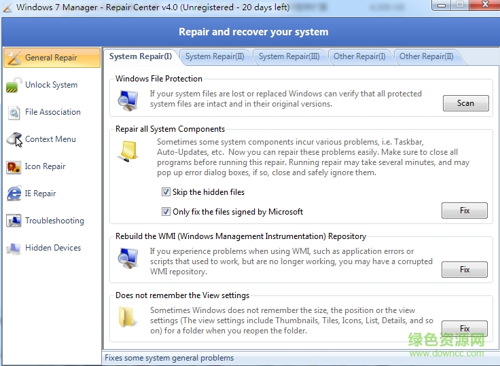Click the 'Repair and recover your system' header

click(x=253, y=32)
